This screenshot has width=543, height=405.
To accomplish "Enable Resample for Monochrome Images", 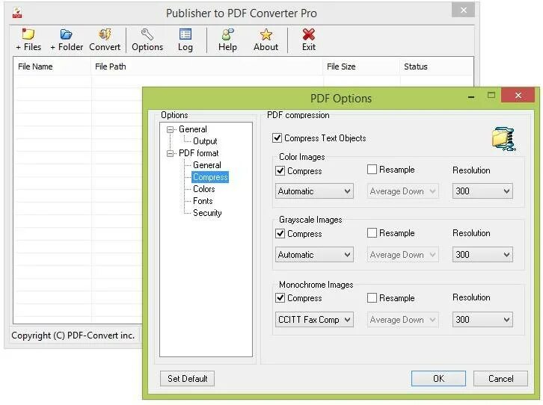I will click(x=372, y=298).
